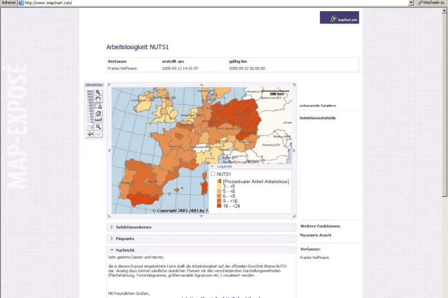
Task: Expand the Selektionsebenen section
Action: pos(112,227)
